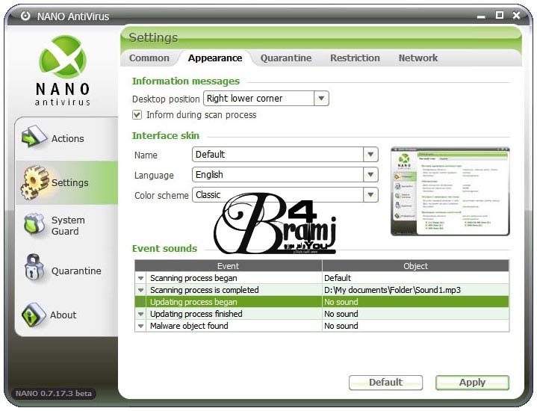Click 'No sound' for Updating process began

415,302
